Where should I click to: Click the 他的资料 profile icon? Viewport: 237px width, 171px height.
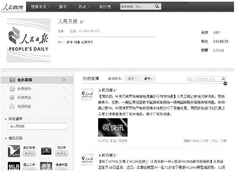[x=12, y=89]
